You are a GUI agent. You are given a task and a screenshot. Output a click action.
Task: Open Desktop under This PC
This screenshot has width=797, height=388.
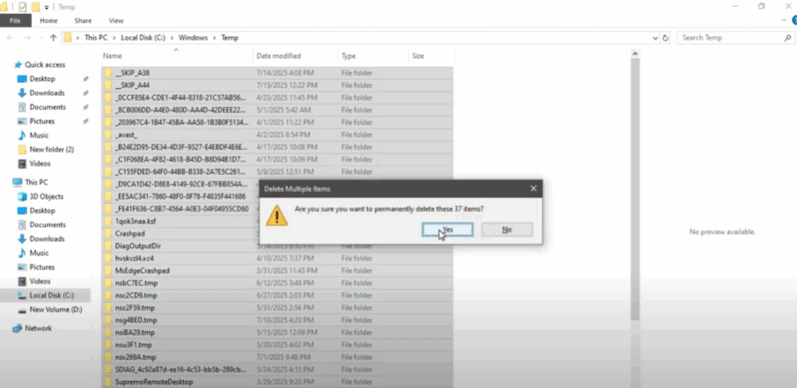click(x=42, y=210)
